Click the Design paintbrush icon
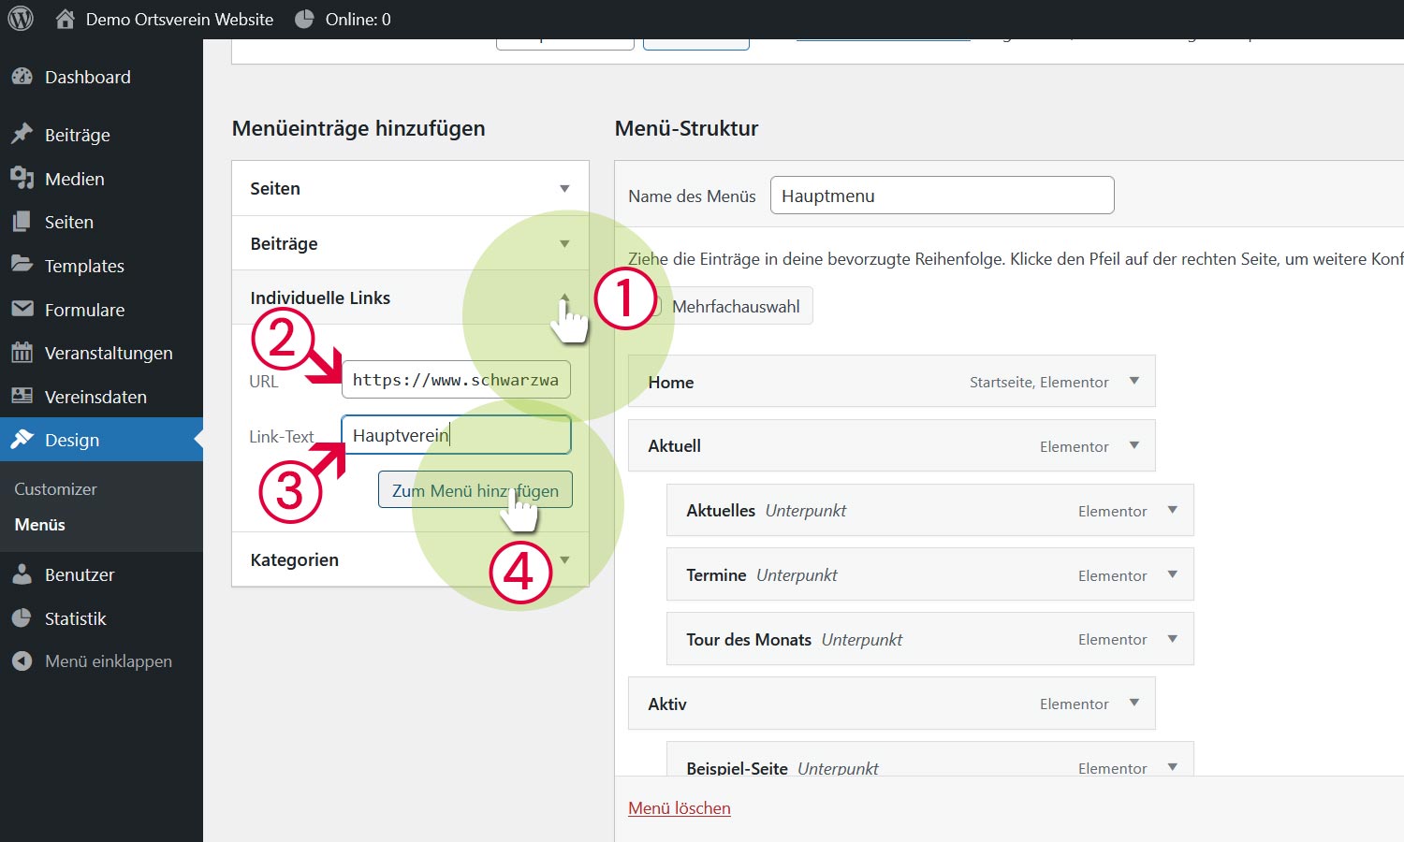The image size is (1404, 842). click(x=22, y=440)
